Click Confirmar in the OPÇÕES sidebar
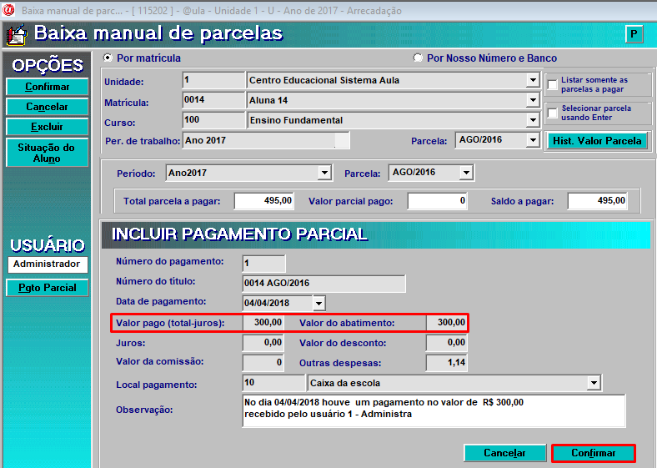 [x=47, y=87]
